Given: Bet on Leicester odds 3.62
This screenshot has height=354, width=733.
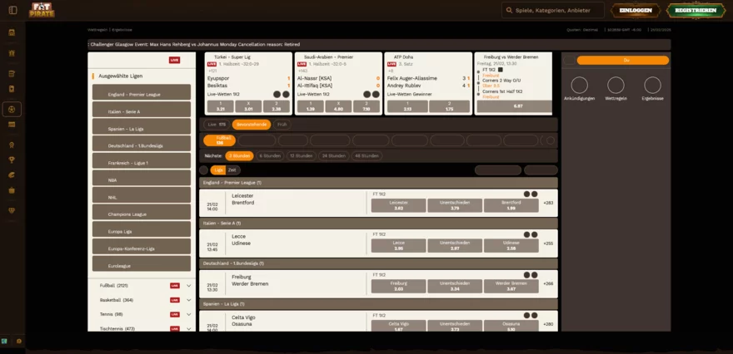Looking at the screenshot, I should tap(398, 206).
